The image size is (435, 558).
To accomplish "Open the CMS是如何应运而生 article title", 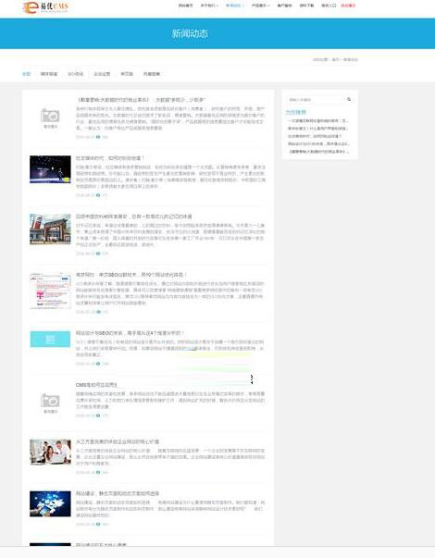I will [96, 385].
